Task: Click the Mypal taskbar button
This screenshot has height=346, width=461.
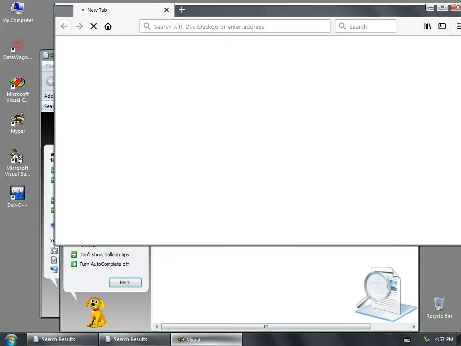Action: click(x=206, y=339)
